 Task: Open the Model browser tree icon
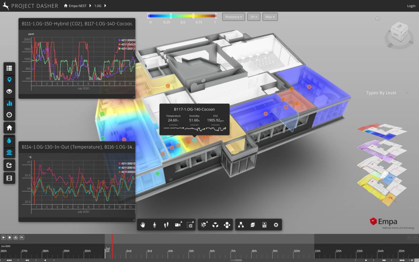click(x=241, y=225)
